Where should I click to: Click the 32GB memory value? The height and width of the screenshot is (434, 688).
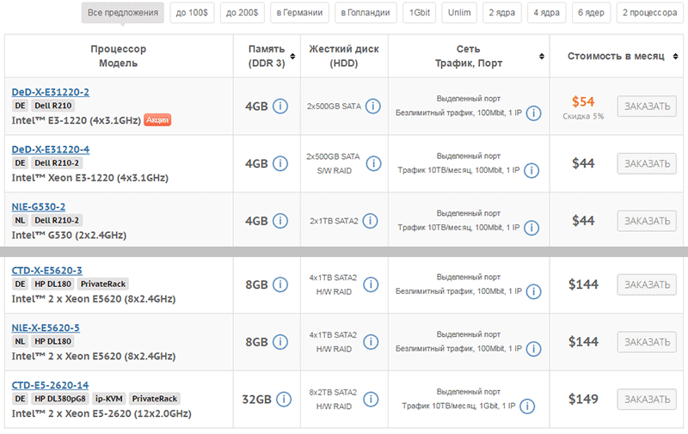[256, 400]
